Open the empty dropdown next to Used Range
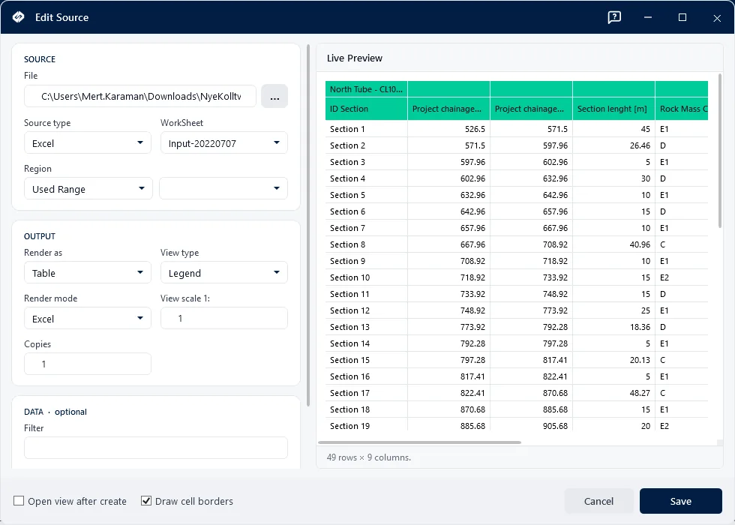Image resolution: width=735 pixels, height=525 pixels. click(223, 188)
